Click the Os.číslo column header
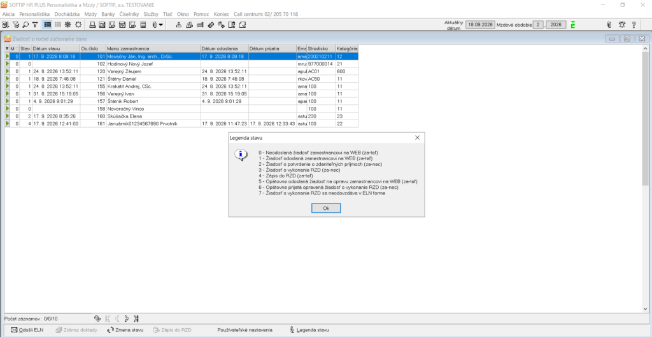The height and width of the screenshot is (337, 652). click(x=92, y=49)
